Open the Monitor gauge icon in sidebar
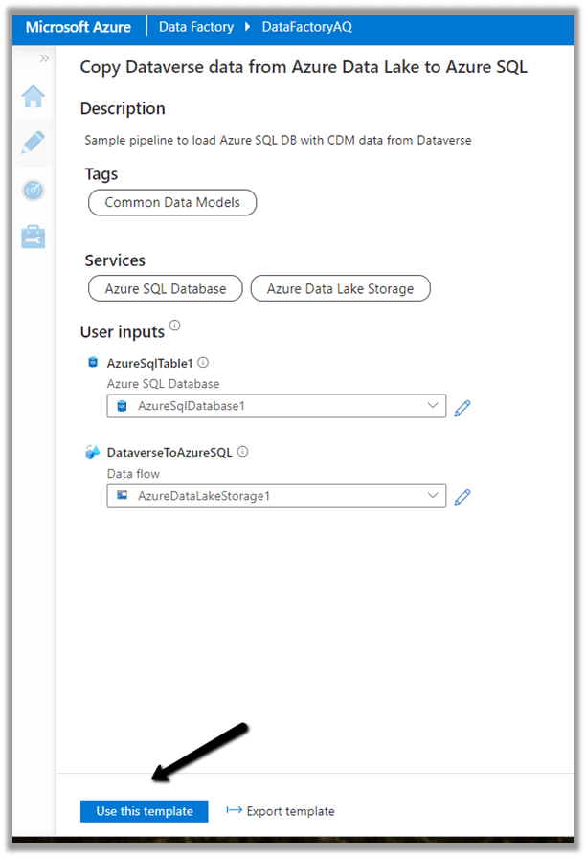This screenshot has height=858, width=586. point(33,190)
